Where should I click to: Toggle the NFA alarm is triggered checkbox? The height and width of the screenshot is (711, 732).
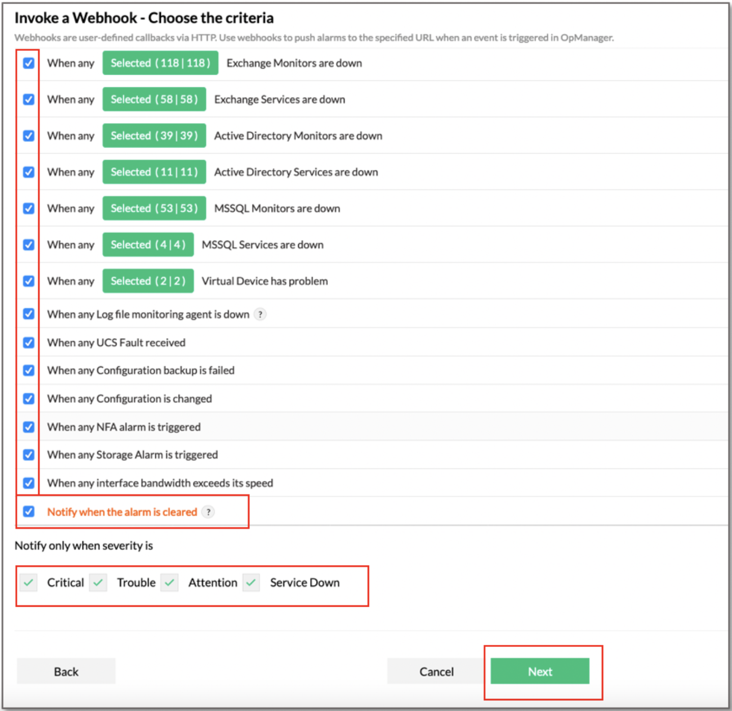(29, 427)
